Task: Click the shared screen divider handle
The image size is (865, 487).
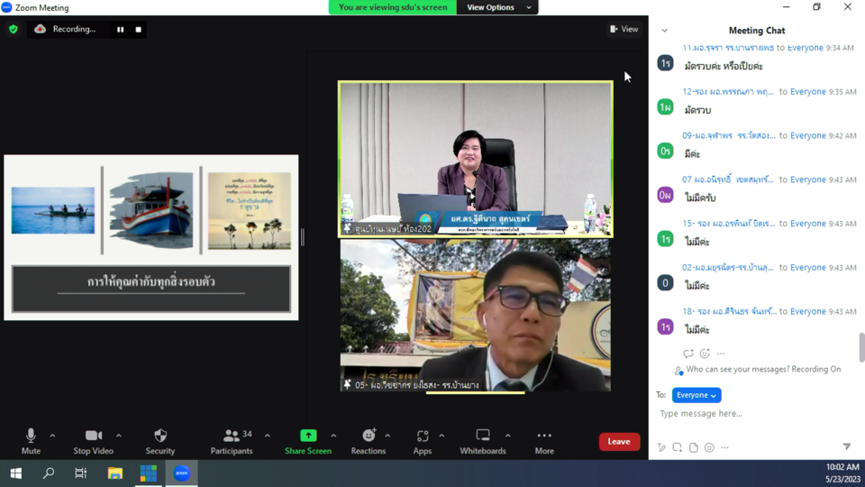Action: 303,237
